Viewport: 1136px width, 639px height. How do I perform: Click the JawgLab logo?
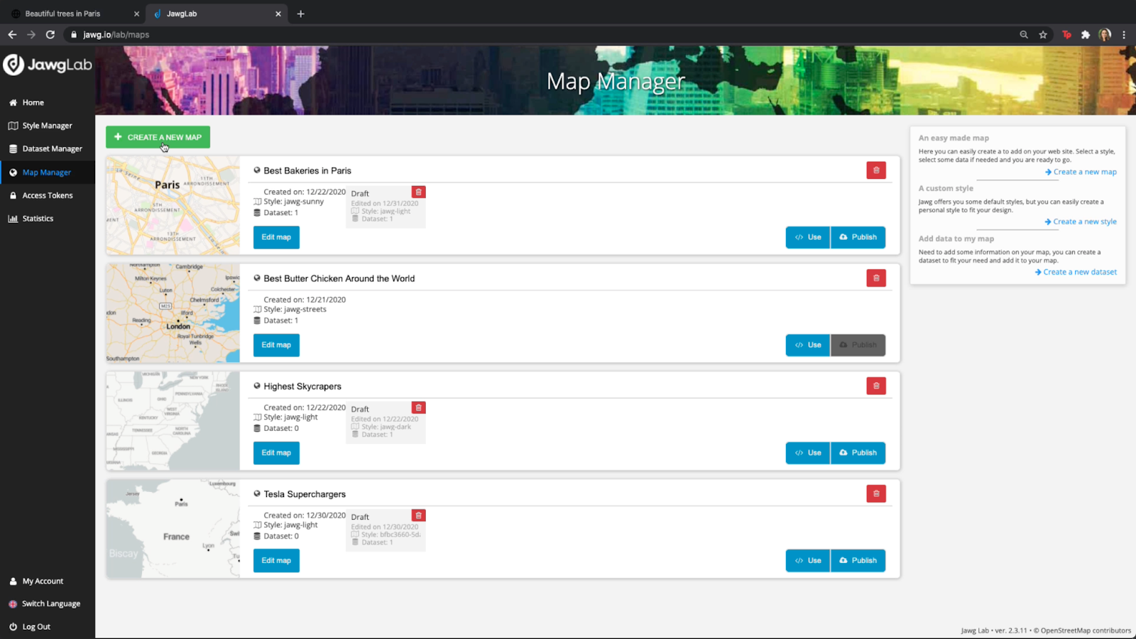pos(48,65)
